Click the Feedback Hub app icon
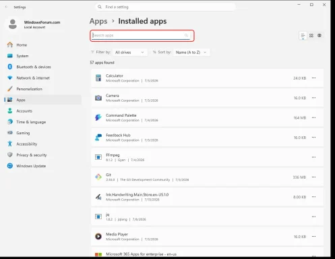The height and width of the screenshot is (259, 335). [x=98, y=137]
